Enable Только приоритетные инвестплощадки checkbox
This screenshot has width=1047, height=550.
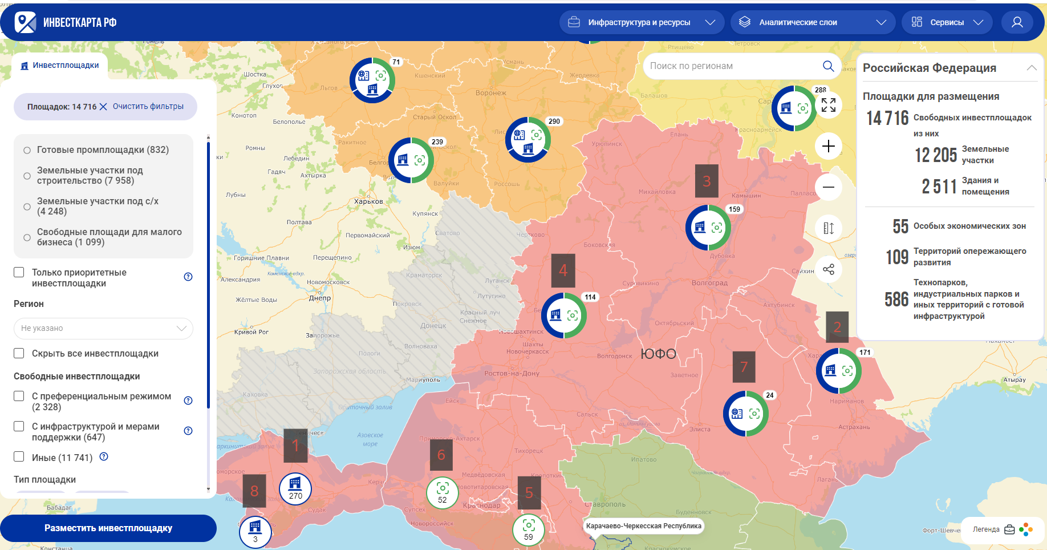coord(19,272)
